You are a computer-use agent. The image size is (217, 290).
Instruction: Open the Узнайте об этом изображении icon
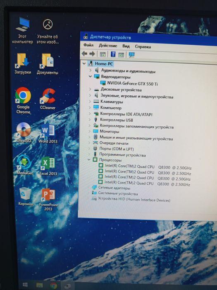click(48, 31)
